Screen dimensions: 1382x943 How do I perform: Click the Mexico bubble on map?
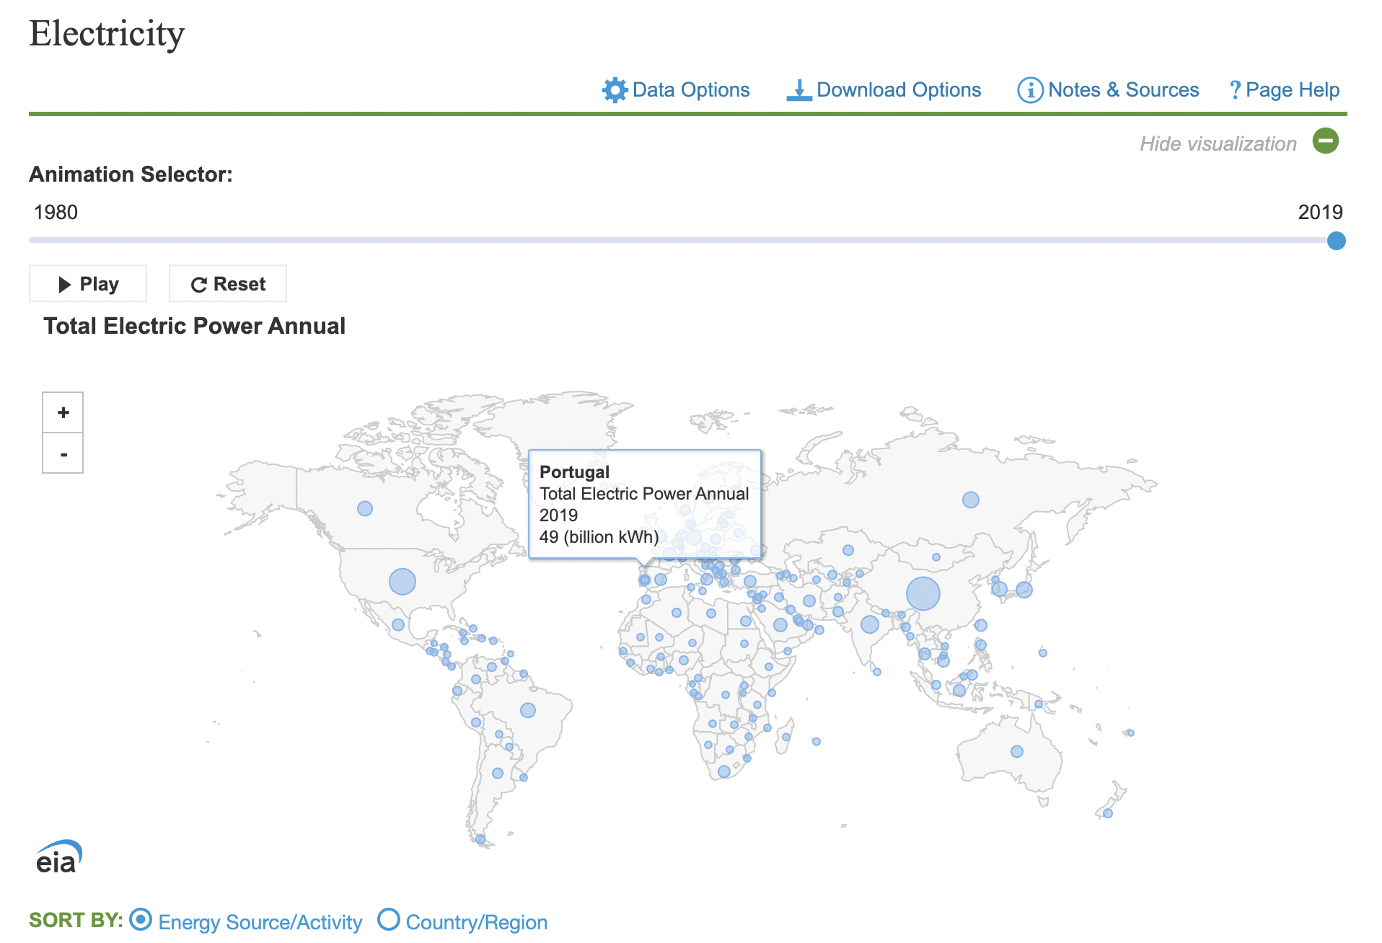coord(398,624)
